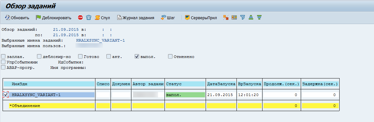
Task: Click the 21.09.2015 start date cell
Action: coord(221,95)
